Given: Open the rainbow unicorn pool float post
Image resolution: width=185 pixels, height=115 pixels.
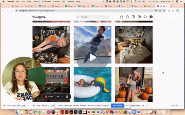Looking at the screenshot, I should point(92,84).
